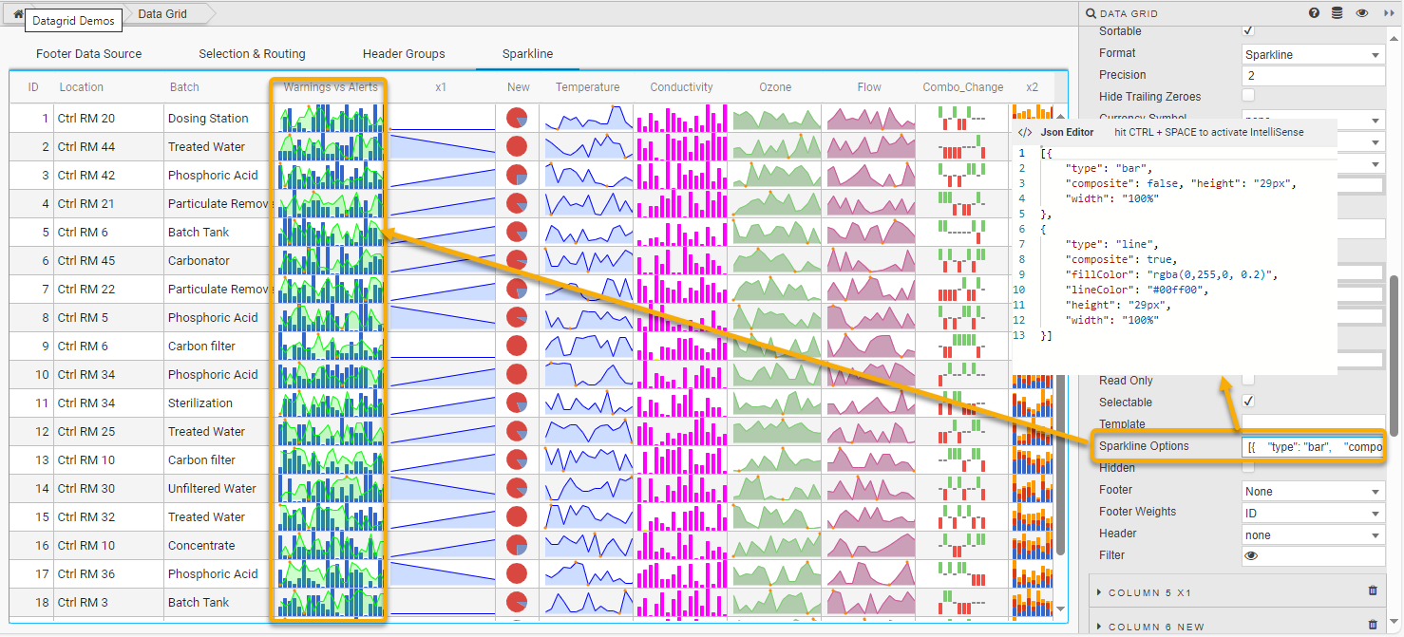Click the Filter eye icon in column settings
This screenshot has height=637, width=1404.
pyautogui.click(x=1251, y=555)
